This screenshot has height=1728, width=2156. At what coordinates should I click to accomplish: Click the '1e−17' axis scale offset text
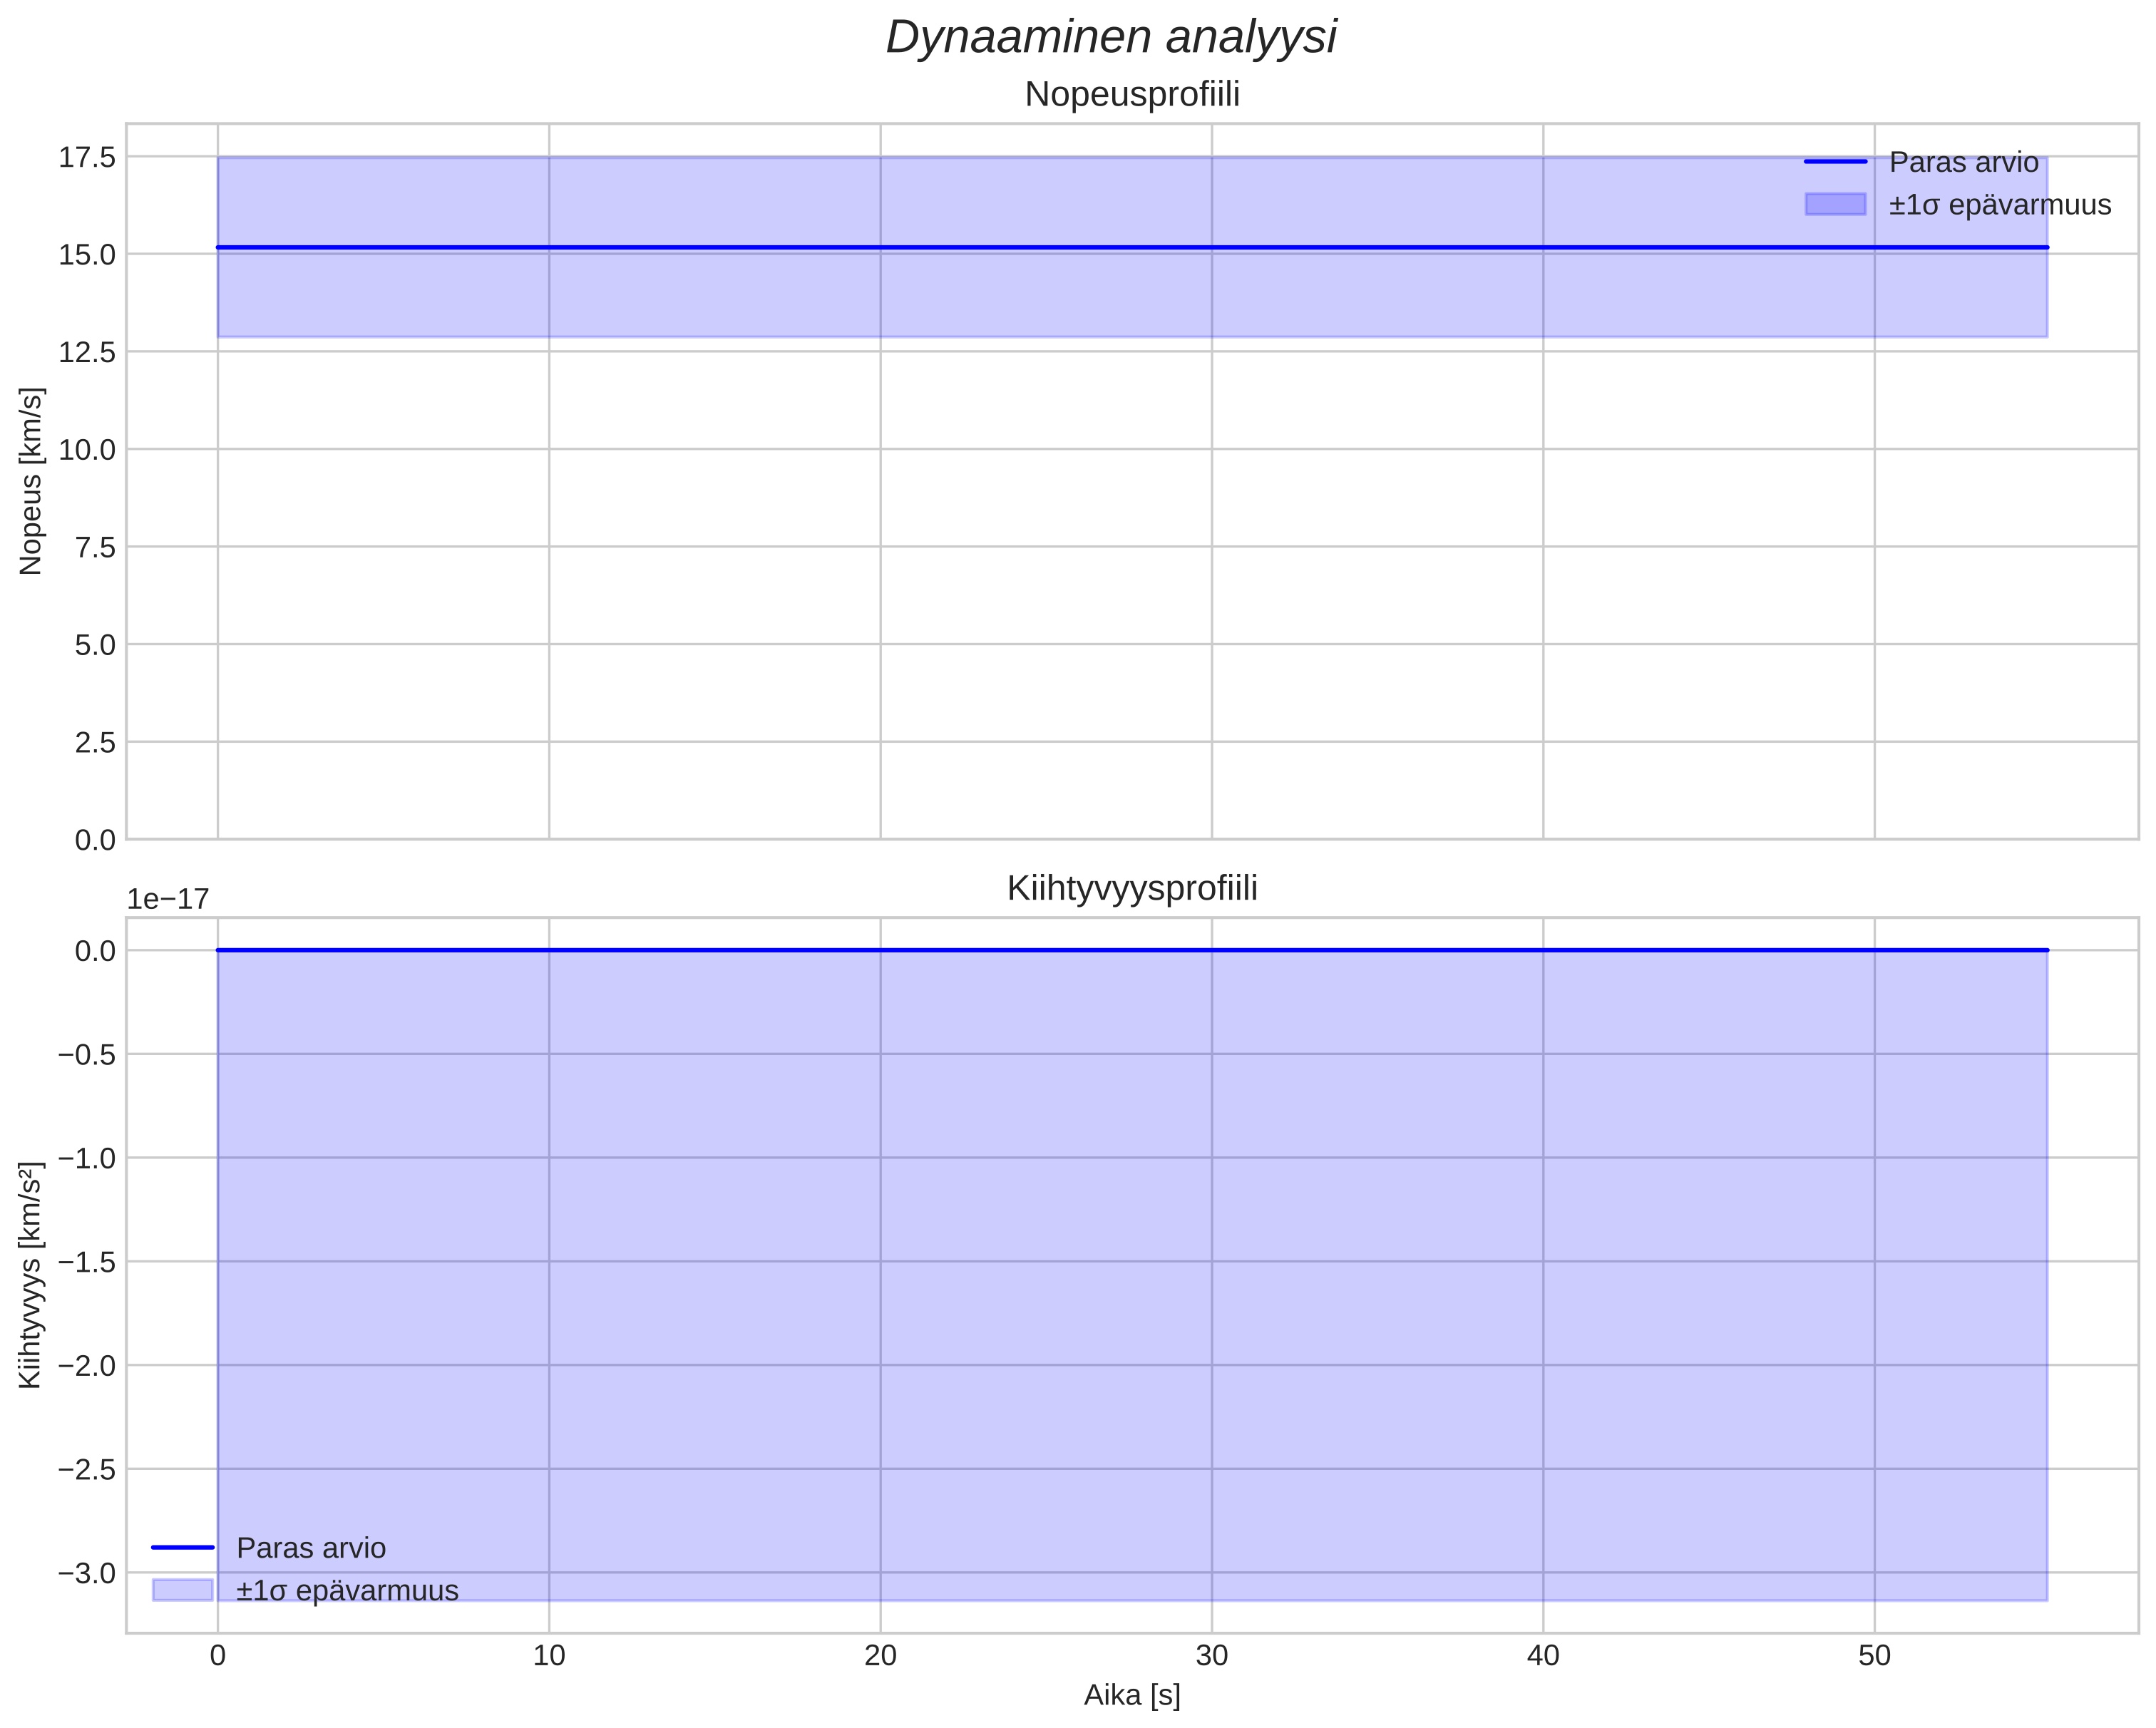pyautogui.click(x=168, y=899)
